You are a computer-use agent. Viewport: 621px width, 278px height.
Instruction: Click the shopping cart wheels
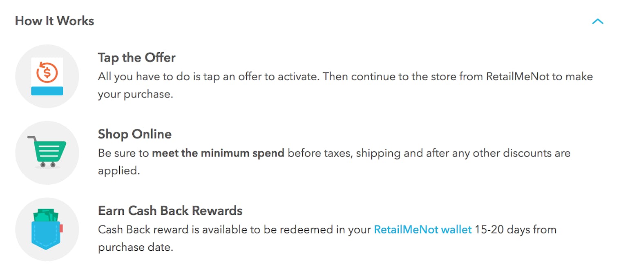(48, 165)
